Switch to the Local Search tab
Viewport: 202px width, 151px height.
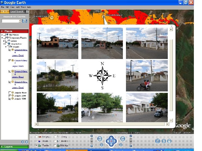coord(17,11)
